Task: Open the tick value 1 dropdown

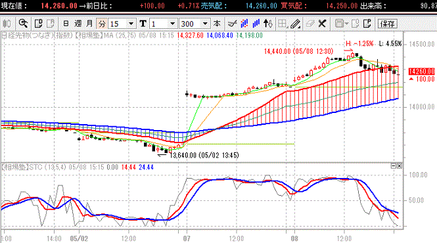Action: click(x=173, y=24)
